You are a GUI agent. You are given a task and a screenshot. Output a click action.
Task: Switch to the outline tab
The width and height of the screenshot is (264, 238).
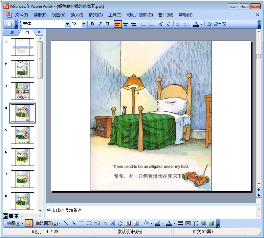pyautogui.click(x=12, y=33)
